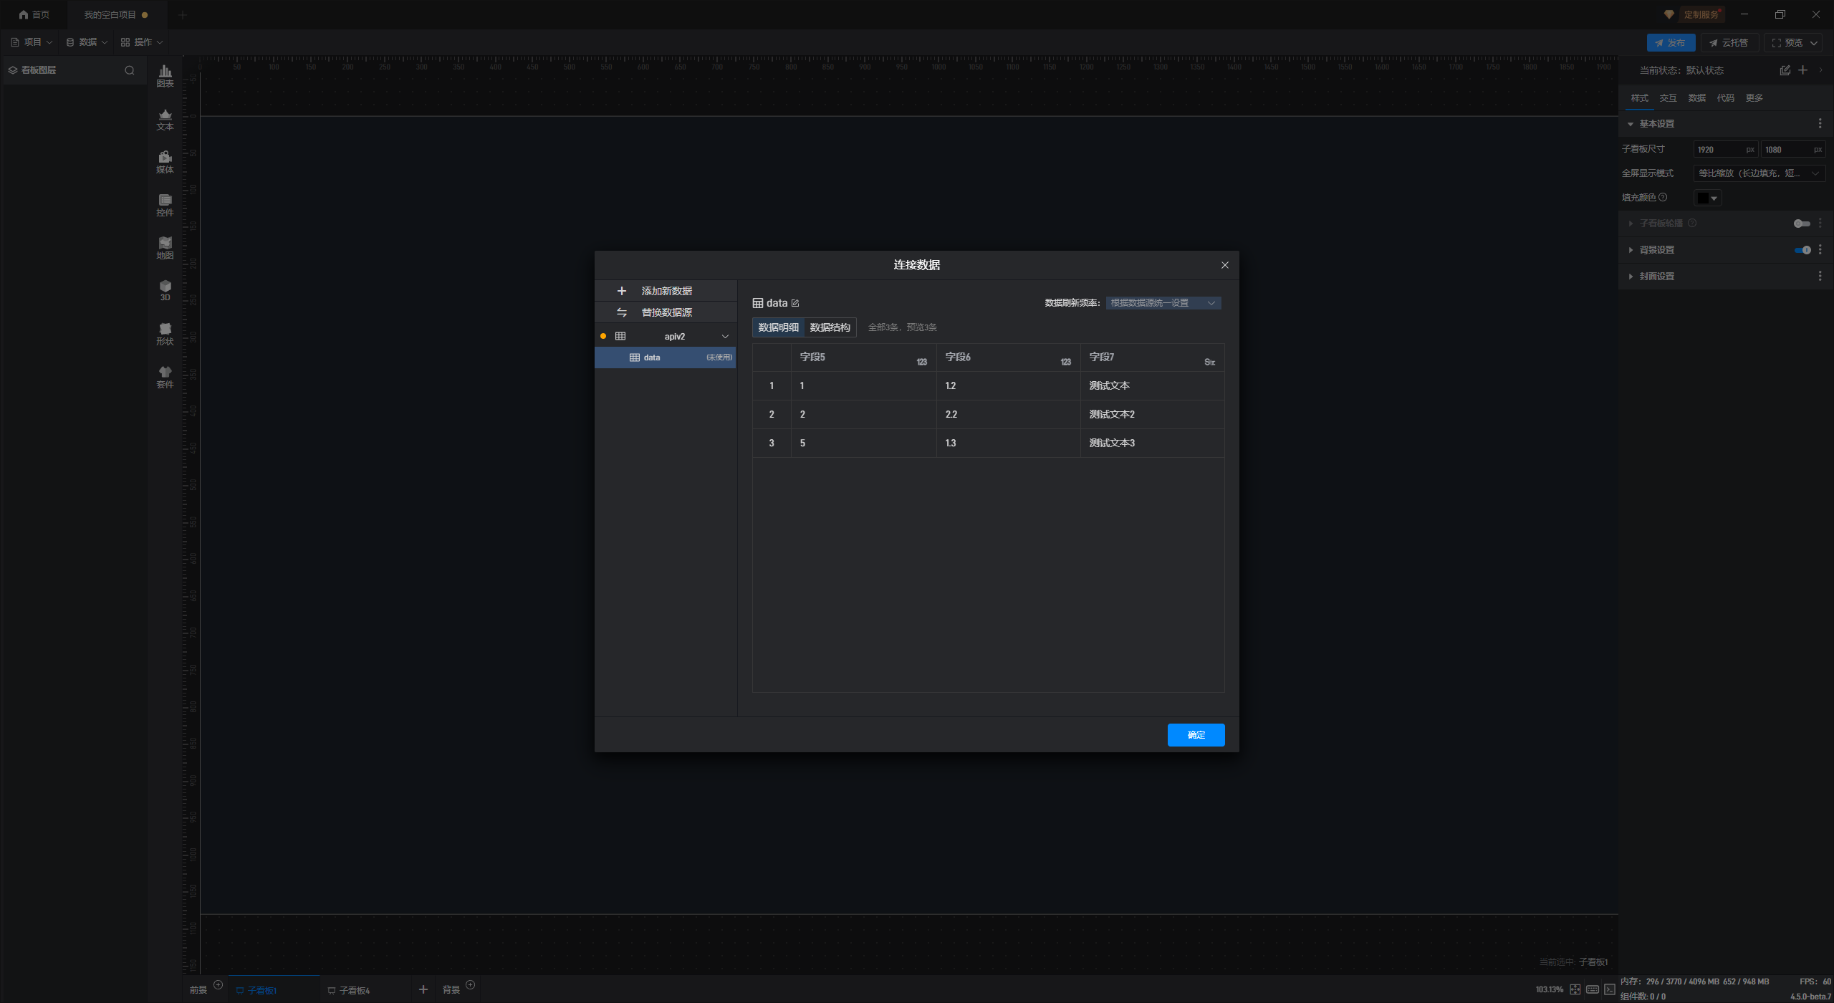The image size is (1834, 1003).
Task: Open the 3D components icon
Action: click(165, 289)
